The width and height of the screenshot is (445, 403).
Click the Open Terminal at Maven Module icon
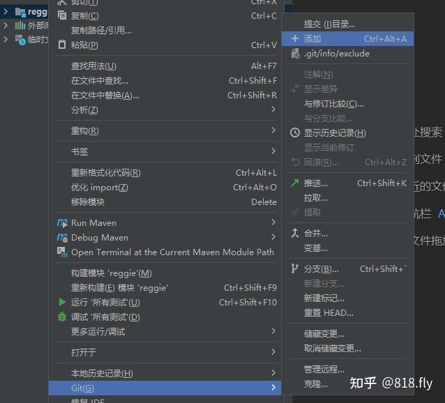point(62,252)
